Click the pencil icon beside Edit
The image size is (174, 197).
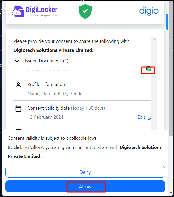150,118
